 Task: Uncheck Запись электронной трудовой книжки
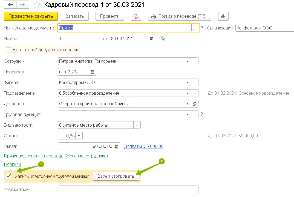8,176
